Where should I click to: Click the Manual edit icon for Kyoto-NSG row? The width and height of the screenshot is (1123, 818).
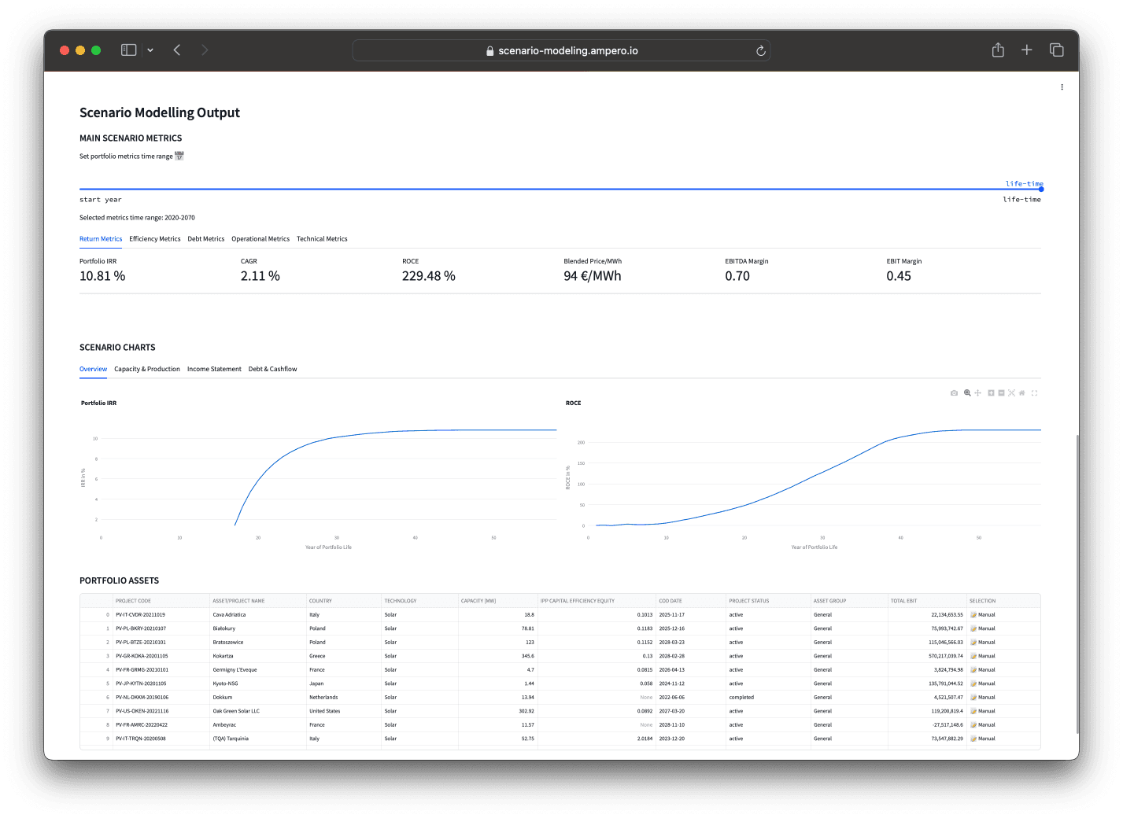pos(973,684)
